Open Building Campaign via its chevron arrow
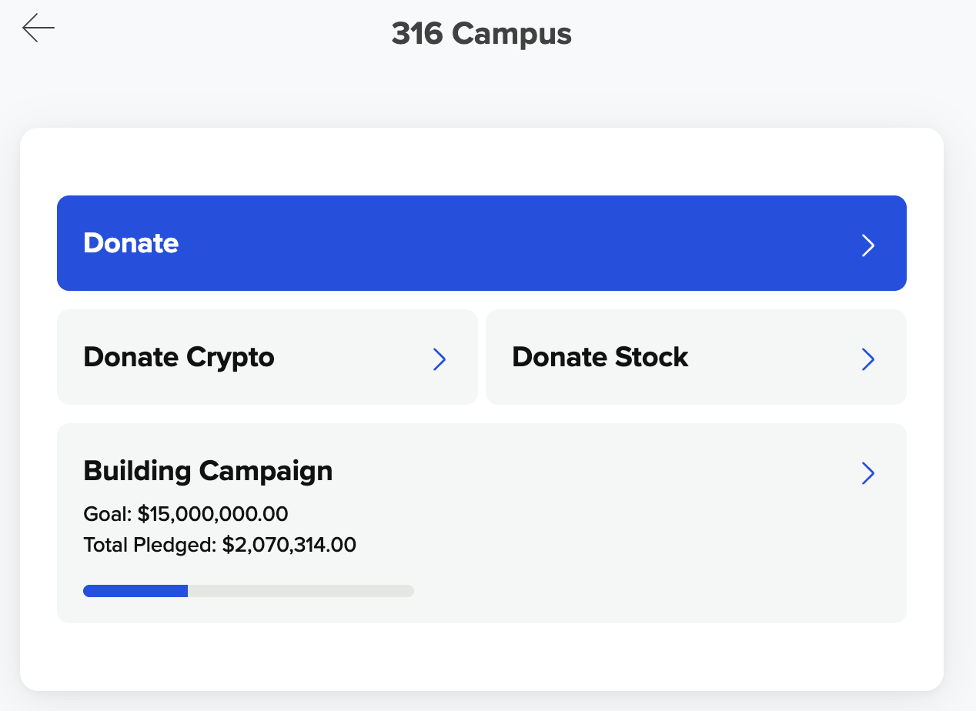Image resolution: width=976 pixels, height=711 pixels. 867,473
